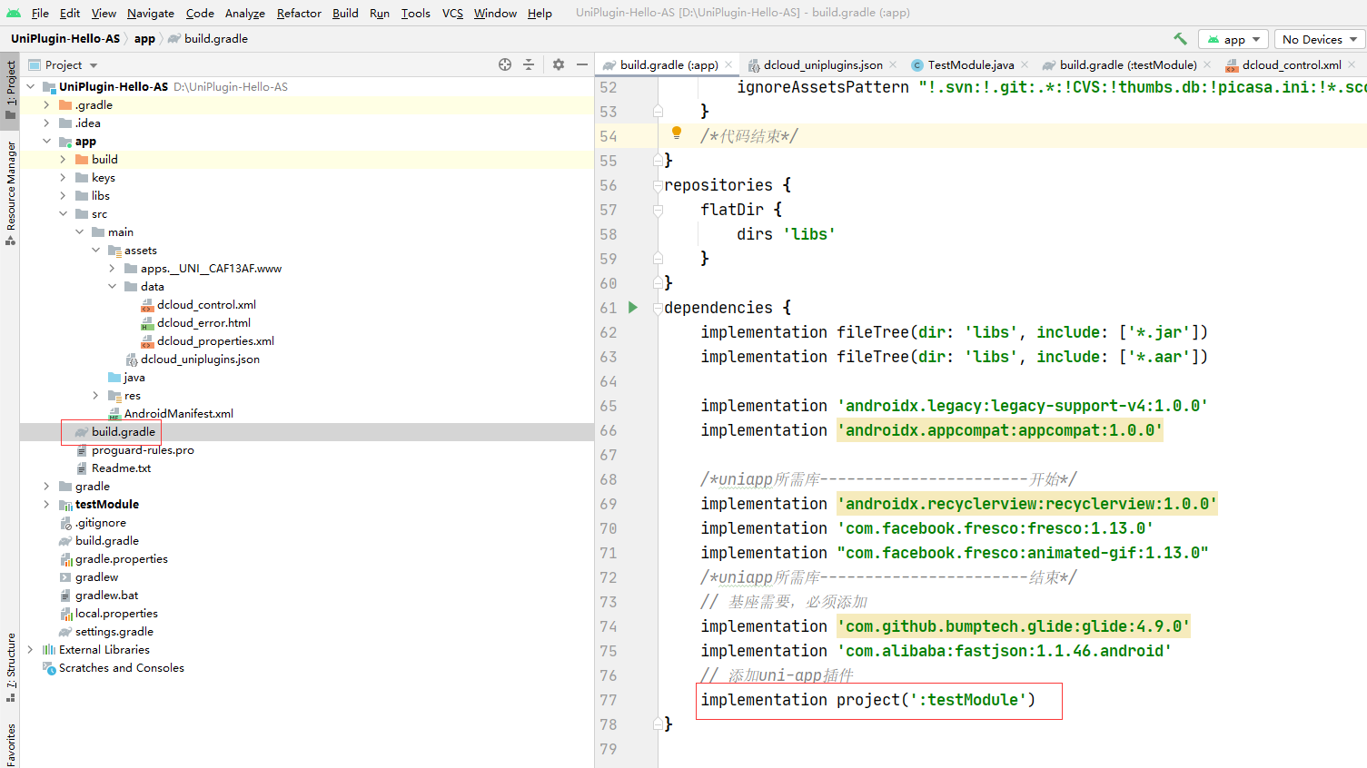Screen dimensions: 1367x768
Task: Click the locate file target icon
Action: tap(505, 64)
